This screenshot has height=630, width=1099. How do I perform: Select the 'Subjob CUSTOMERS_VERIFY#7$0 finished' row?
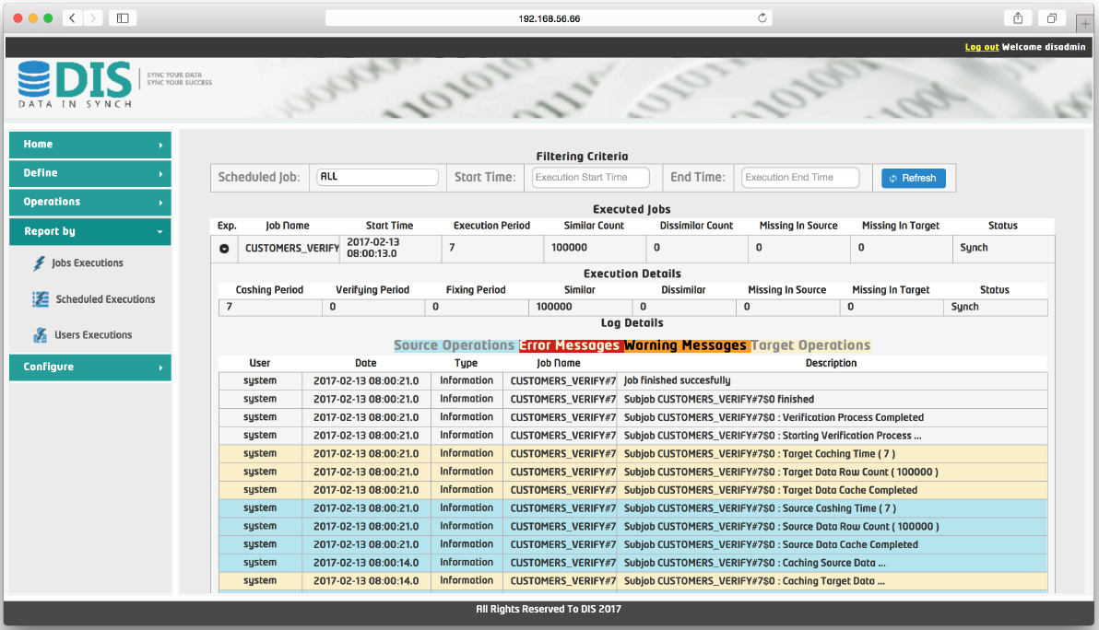[x=632, y=400]
